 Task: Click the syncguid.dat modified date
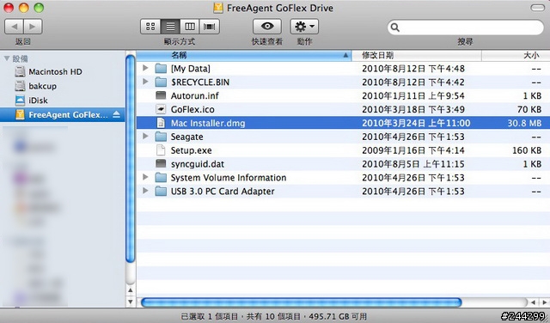(413, 164)
